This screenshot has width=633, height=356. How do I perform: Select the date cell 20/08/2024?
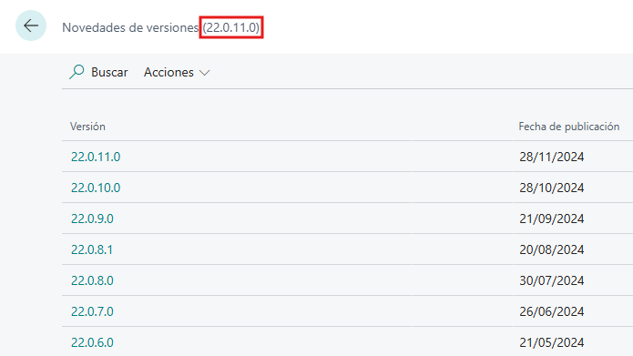(x=551, y=249)
